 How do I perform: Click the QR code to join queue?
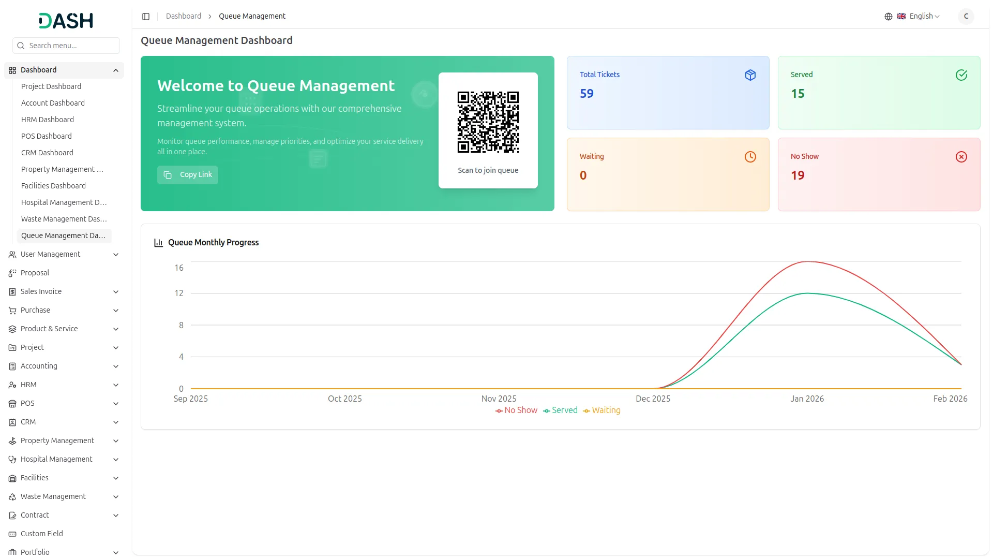(x=488, y=122)
